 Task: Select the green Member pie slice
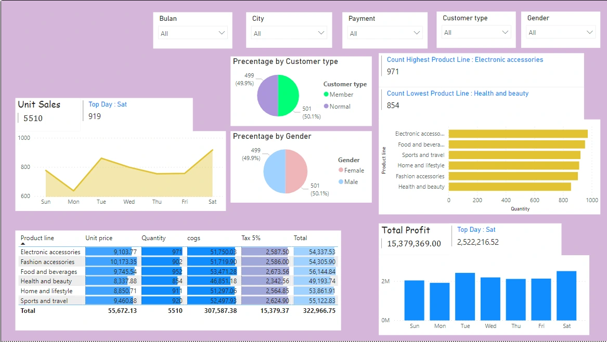(x=288, y=96)
